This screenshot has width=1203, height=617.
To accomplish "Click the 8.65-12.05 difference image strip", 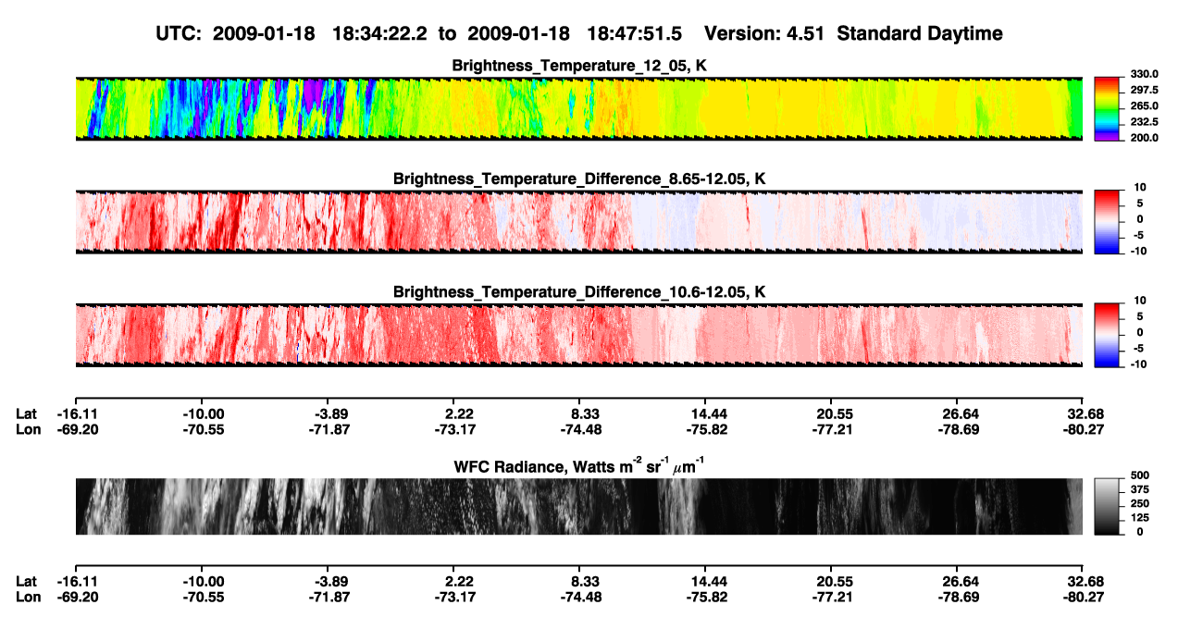I will point(578,221).
